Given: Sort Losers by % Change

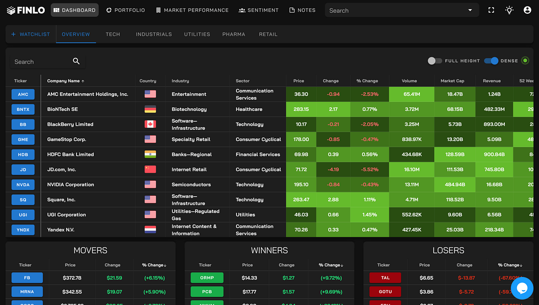Looking at the screenshot, I should pos(510,265).
